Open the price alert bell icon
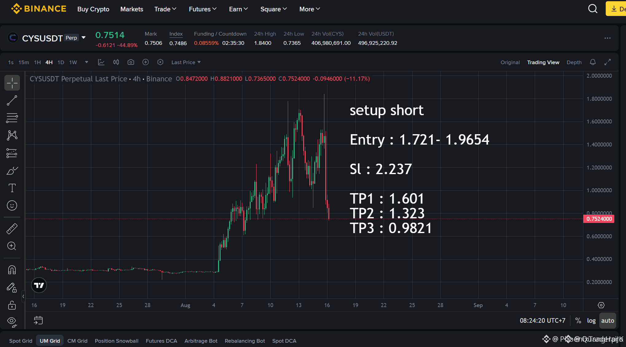This screenshot has height=347, width=626. pos(593,62)
